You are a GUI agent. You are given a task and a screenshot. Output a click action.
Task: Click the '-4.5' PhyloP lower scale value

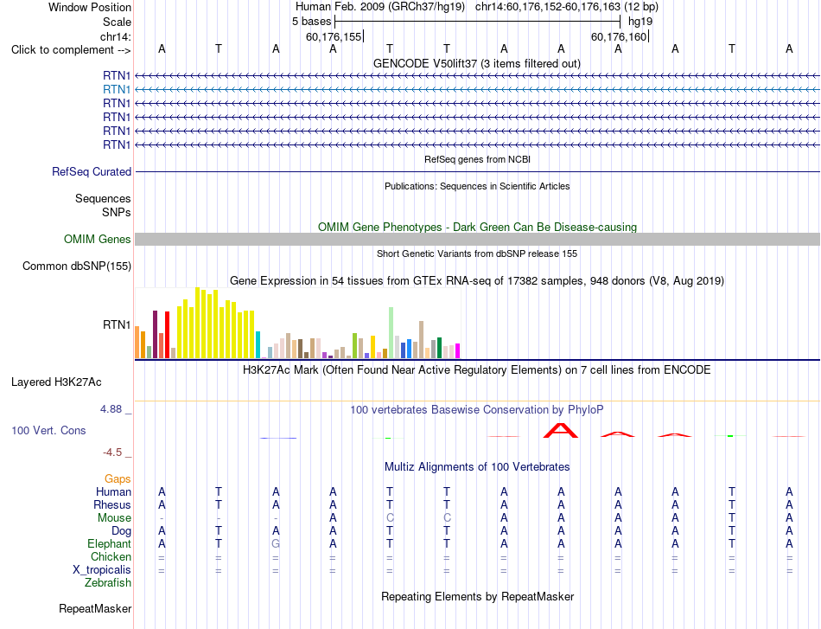pos(112,452)
